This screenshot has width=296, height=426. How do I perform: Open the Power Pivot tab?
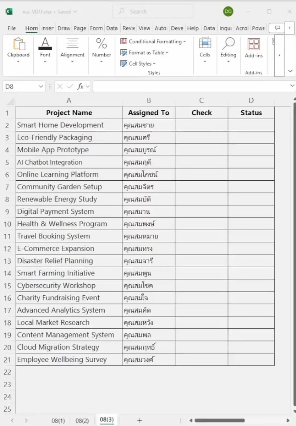point(258,28)
